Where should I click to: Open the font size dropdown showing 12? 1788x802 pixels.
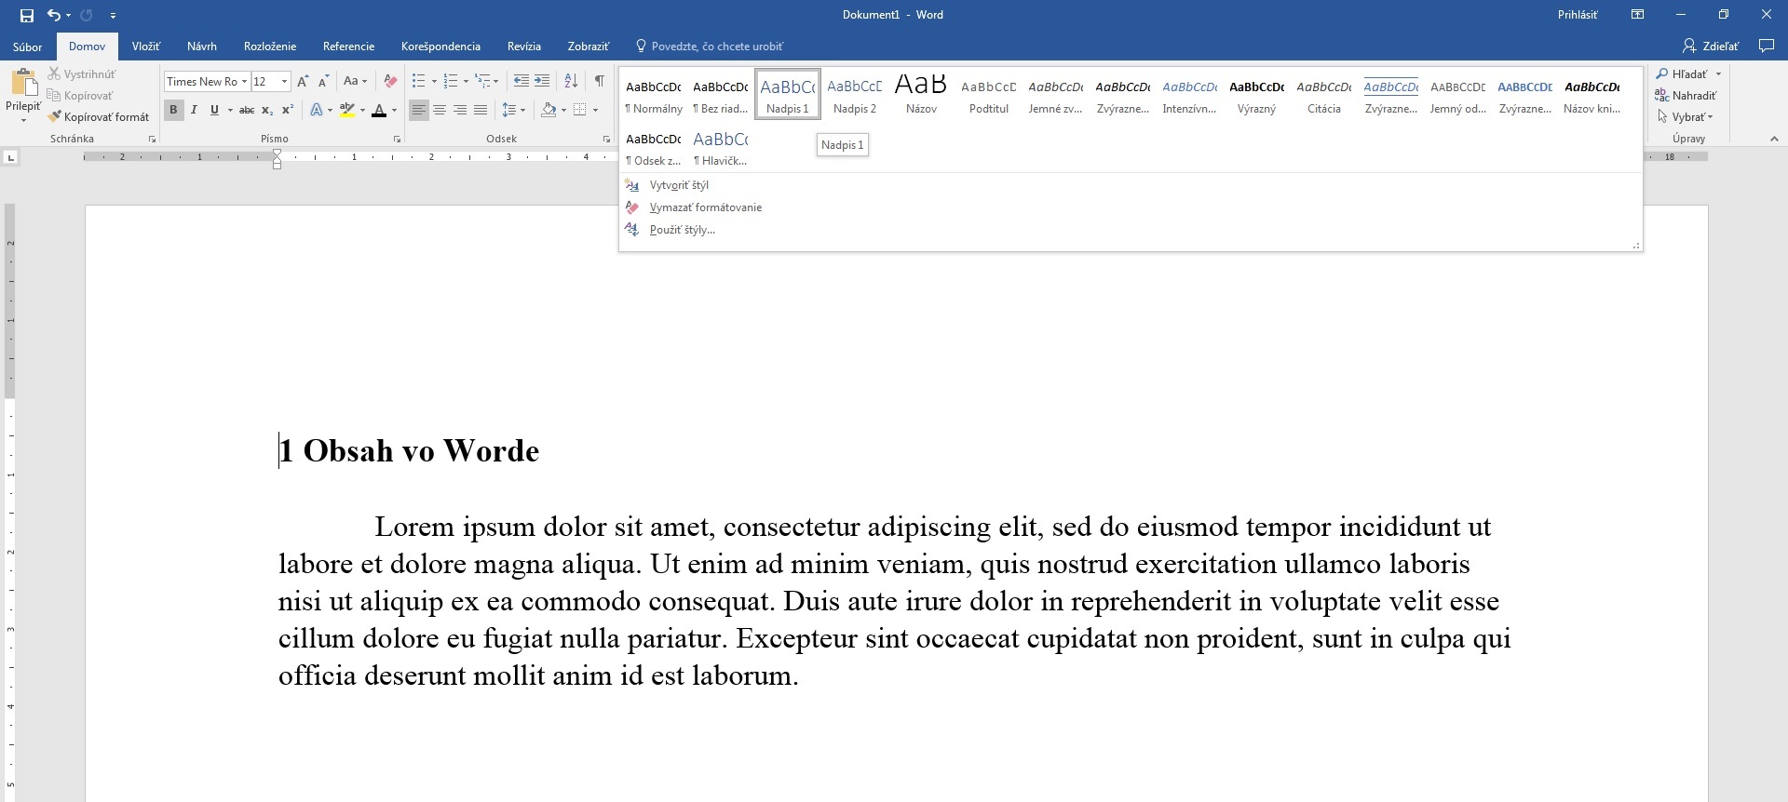click(284, 82)
